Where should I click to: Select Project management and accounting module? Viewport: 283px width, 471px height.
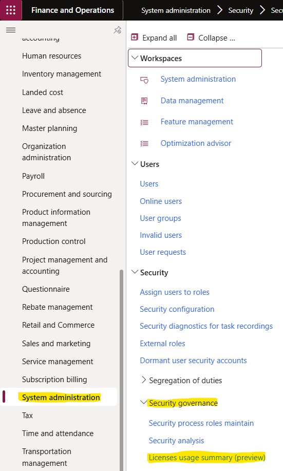(x=65, y=265)
